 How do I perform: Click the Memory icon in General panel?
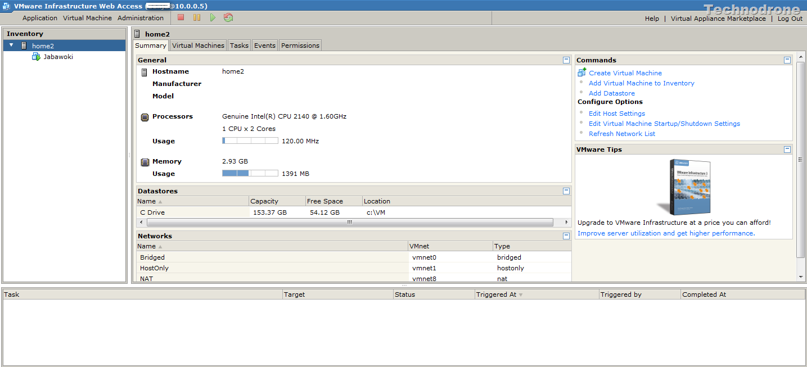[x=145, y=162]
